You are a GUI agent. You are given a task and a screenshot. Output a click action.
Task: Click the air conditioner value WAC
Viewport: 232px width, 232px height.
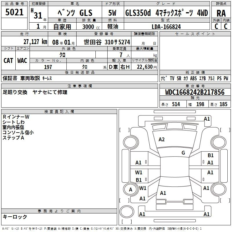coord(22,61)
